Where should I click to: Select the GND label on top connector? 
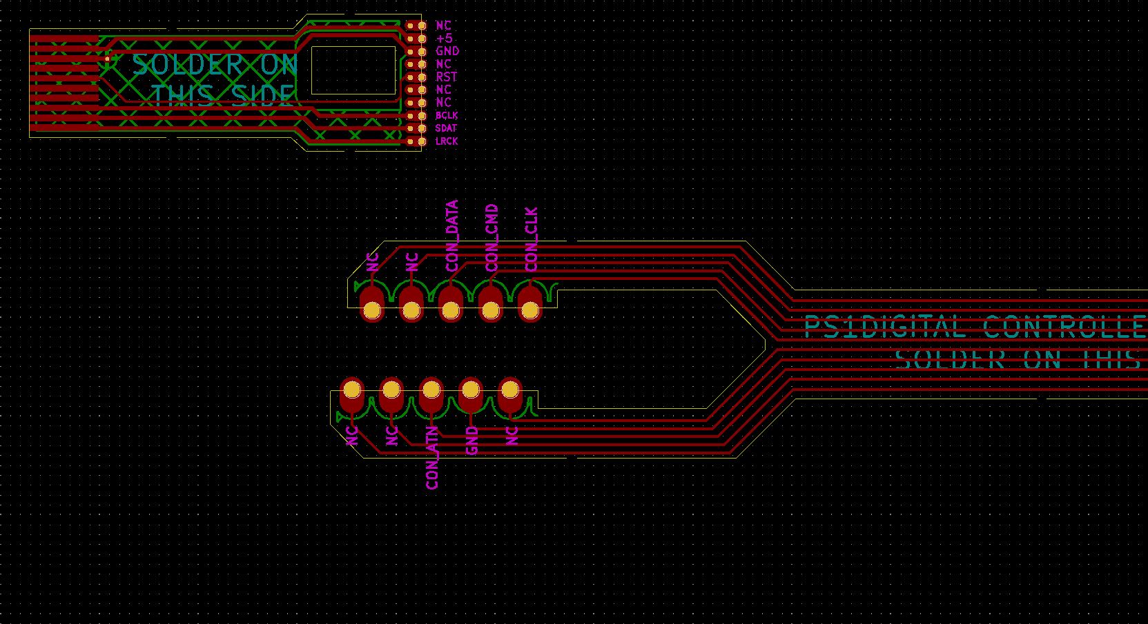point(447,51)
